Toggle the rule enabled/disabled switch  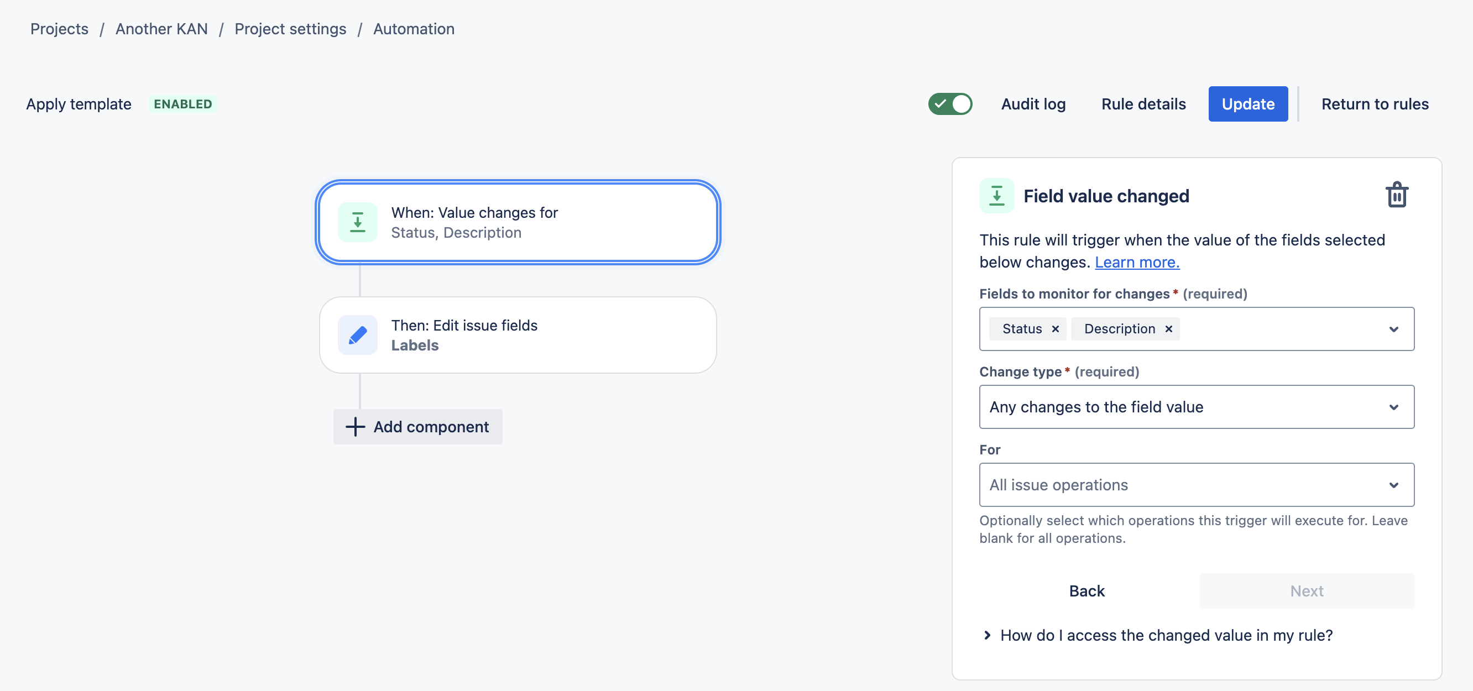pyautogui.click(x=953, y=104)
